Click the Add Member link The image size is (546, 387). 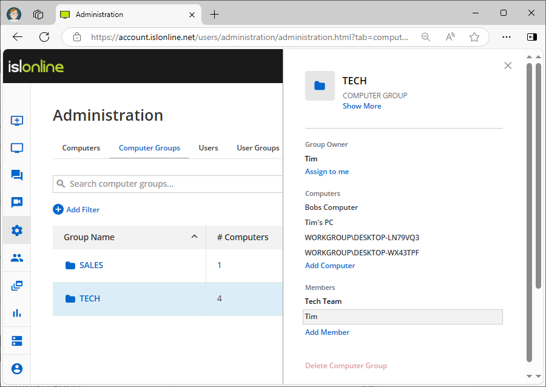pyautogui.click(x=327, y=332)
